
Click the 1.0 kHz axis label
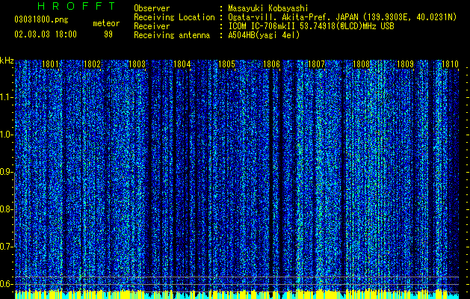pos(6,135)
